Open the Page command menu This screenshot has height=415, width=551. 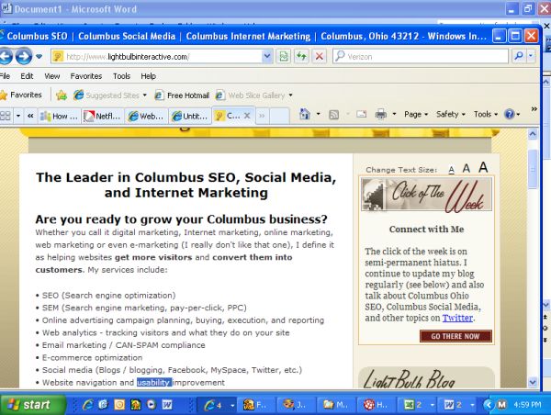click(x=416, y=114)
